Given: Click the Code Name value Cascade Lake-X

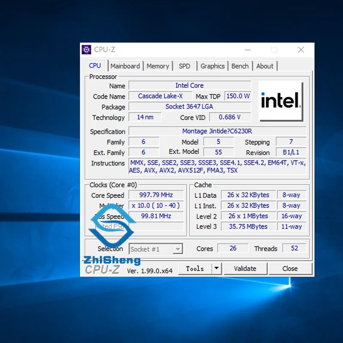Looking at the screenshot, I should click(x=160, y=96).
